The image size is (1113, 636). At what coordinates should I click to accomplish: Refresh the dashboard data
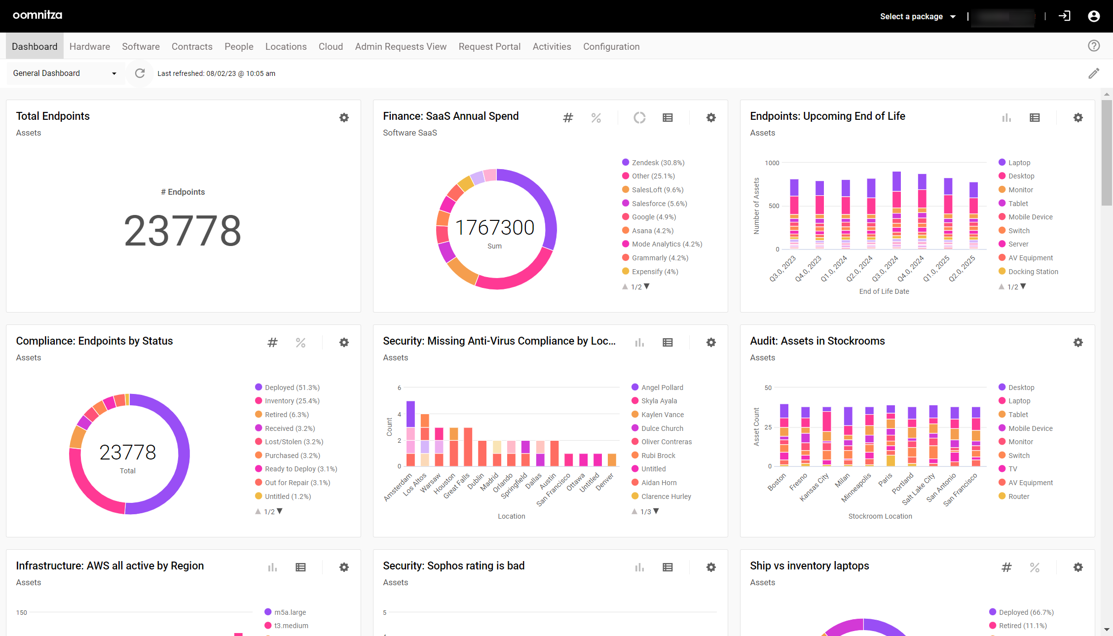(x=140, y=73)
